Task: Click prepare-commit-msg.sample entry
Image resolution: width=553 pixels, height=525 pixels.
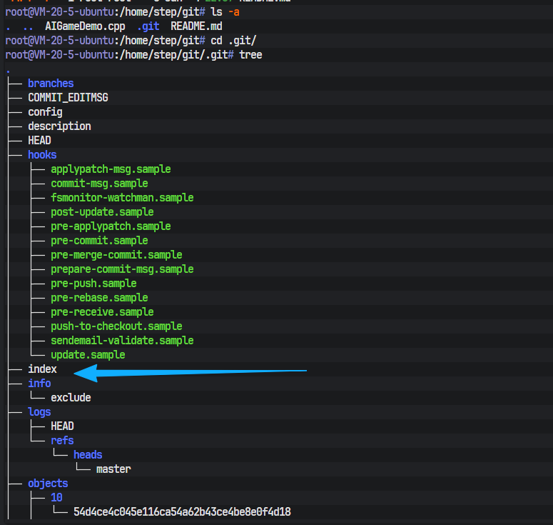Action: coord(122,269)
